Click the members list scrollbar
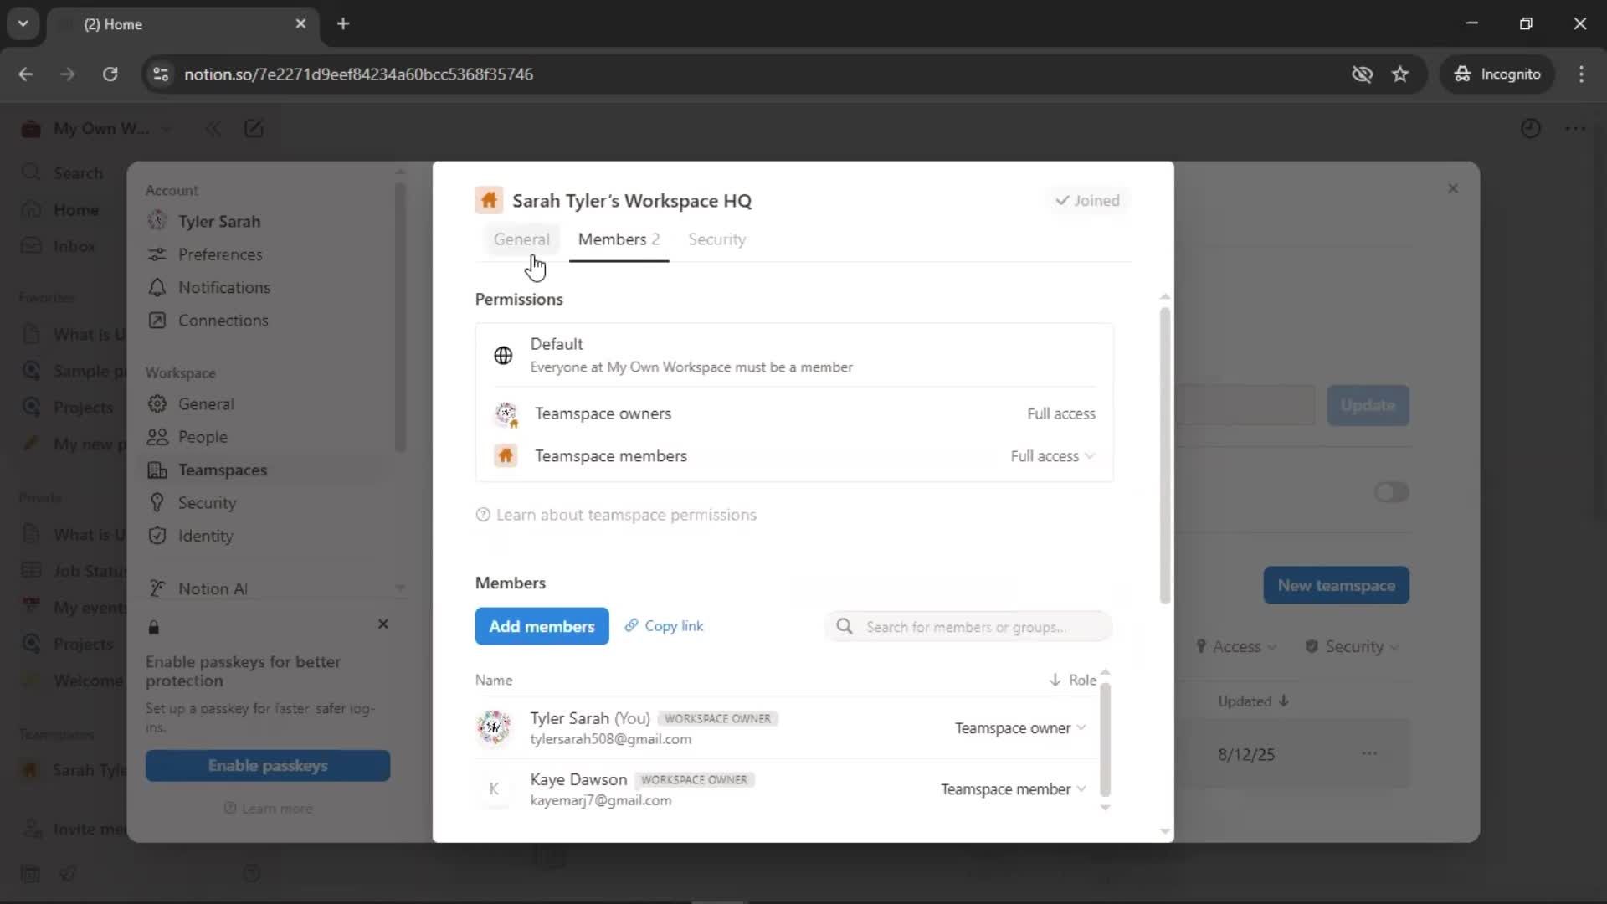 click(x=1105, y=739)
